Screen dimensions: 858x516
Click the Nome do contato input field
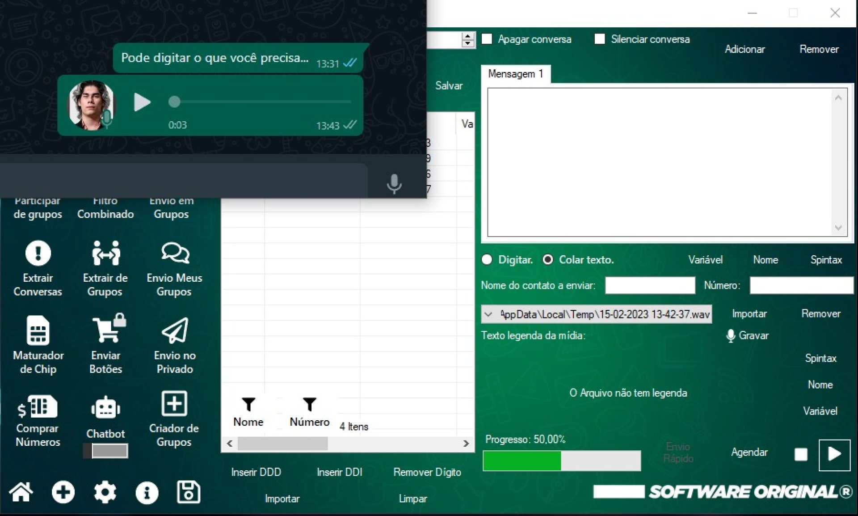[650, 286]
